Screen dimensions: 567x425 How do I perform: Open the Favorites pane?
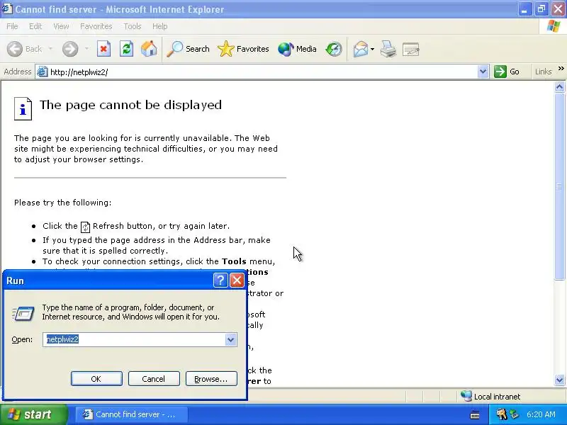(243, 49)
